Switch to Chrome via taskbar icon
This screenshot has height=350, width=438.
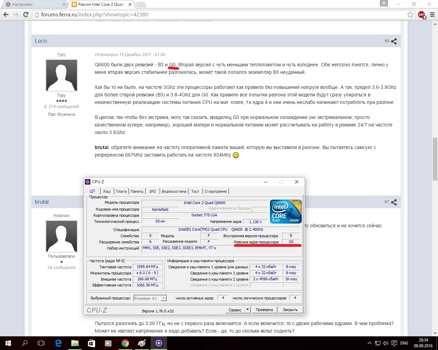click(125, 343)
